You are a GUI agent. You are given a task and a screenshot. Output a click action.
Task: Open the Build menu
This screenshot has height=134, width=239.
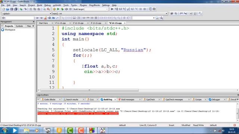pyautogui.click(x=40, y=5)
